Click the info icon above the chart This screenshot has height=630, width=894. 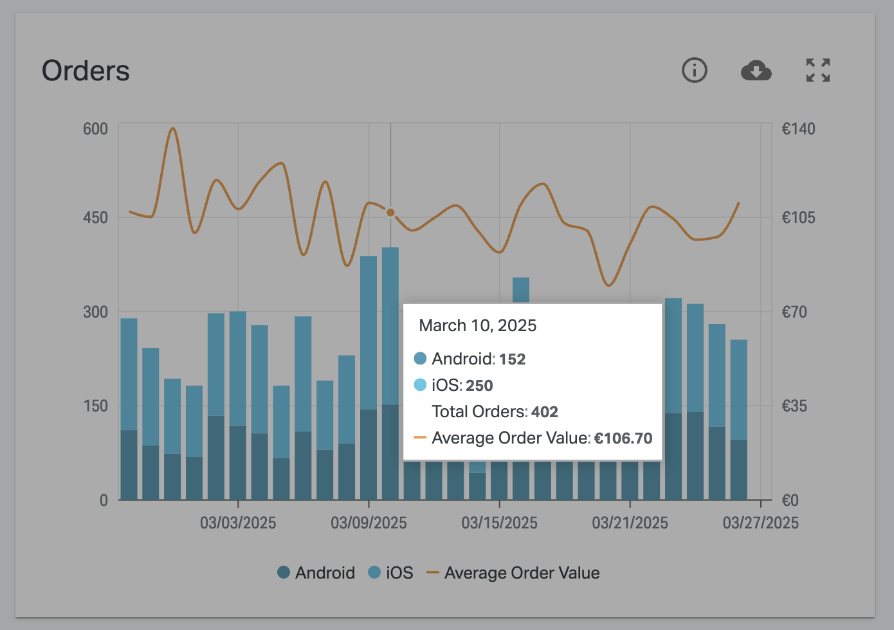[695, 71]
